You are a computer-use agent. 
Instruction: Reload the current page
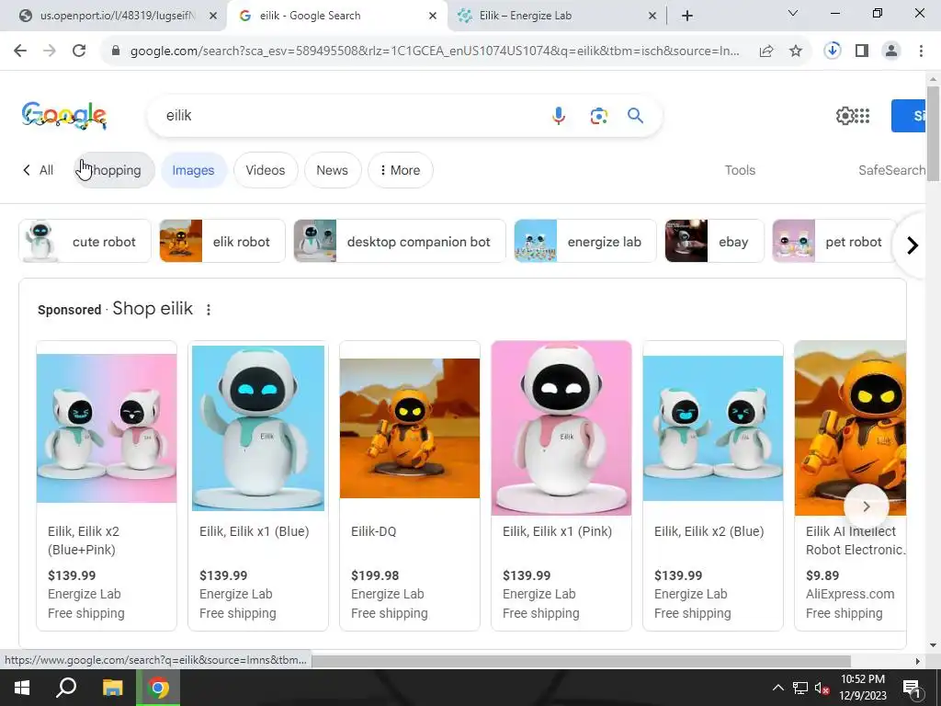click(x=79, y=51)
